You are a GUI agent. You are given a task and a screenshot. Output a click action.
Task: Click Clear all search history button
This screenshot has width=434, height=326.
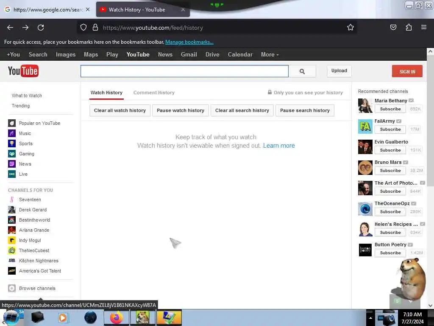pos(242,110)
